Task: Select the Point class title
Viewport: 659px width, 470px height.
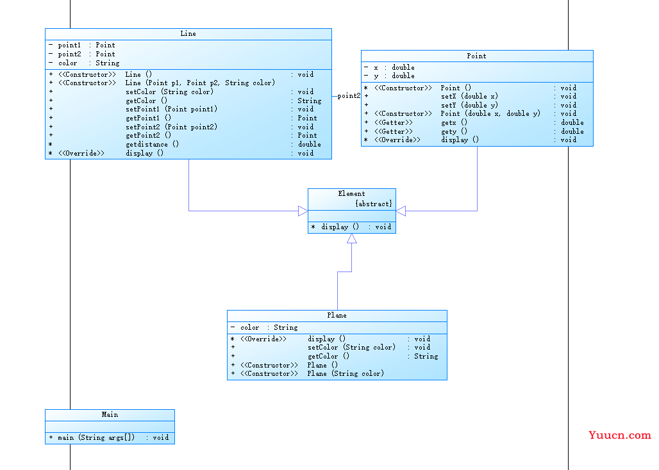Action: [x=476, y=56]
